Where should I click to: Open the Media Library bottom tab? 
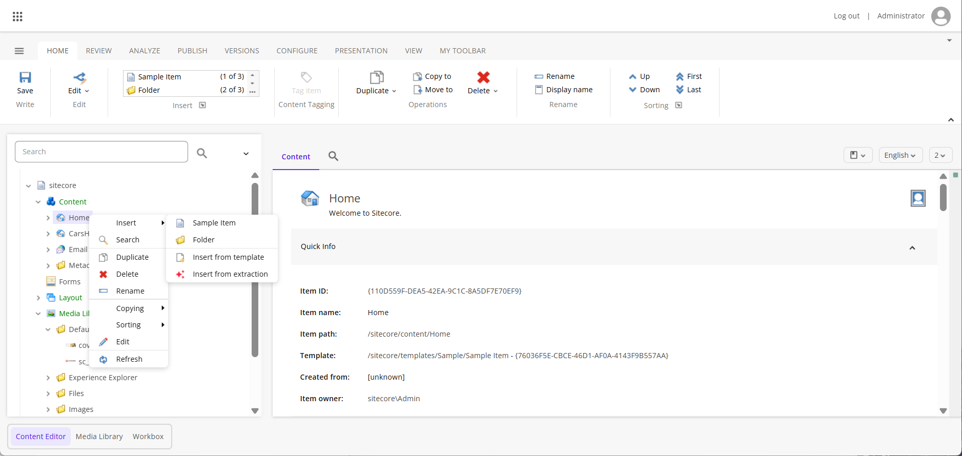point(99,437)
